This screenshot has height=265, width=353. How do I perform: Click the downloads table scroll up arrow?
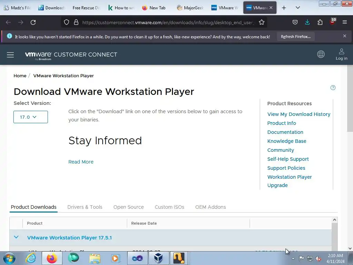(x=334, y=220)
